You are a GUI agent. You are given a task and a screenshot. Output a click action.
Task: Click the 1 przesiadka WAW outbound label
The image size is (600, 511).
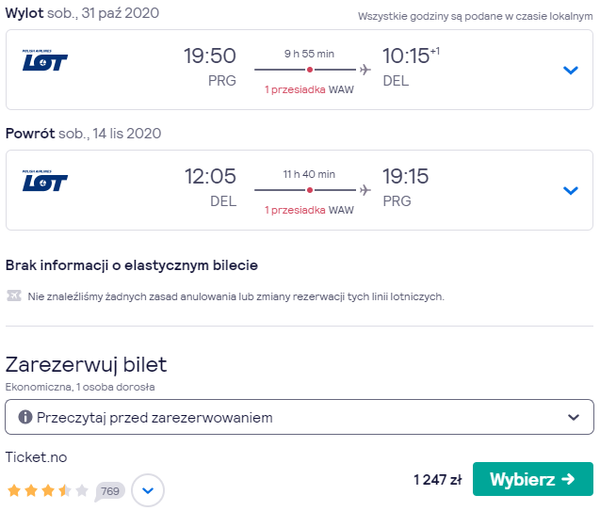[x=309, y=89]
